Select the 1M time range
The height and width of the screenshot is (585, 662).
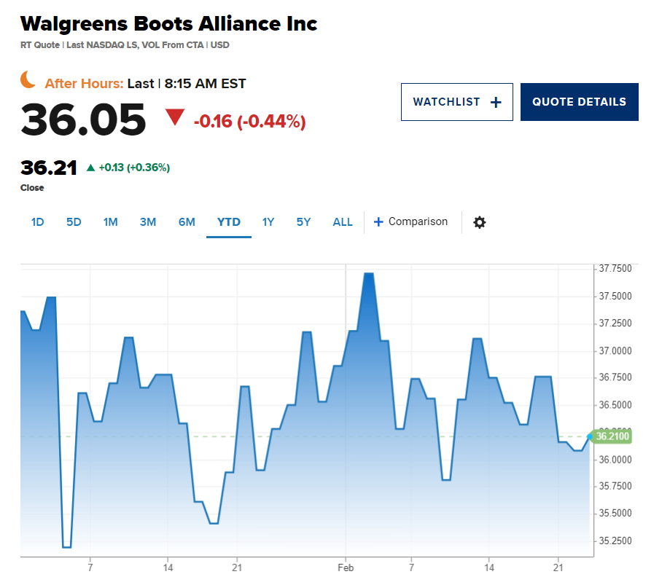pos(111,222)
